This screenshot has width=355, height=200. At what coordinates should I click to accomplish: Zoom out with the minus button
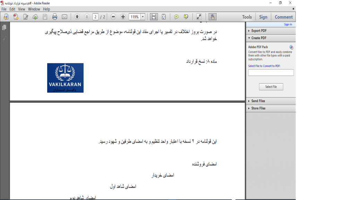113,17
